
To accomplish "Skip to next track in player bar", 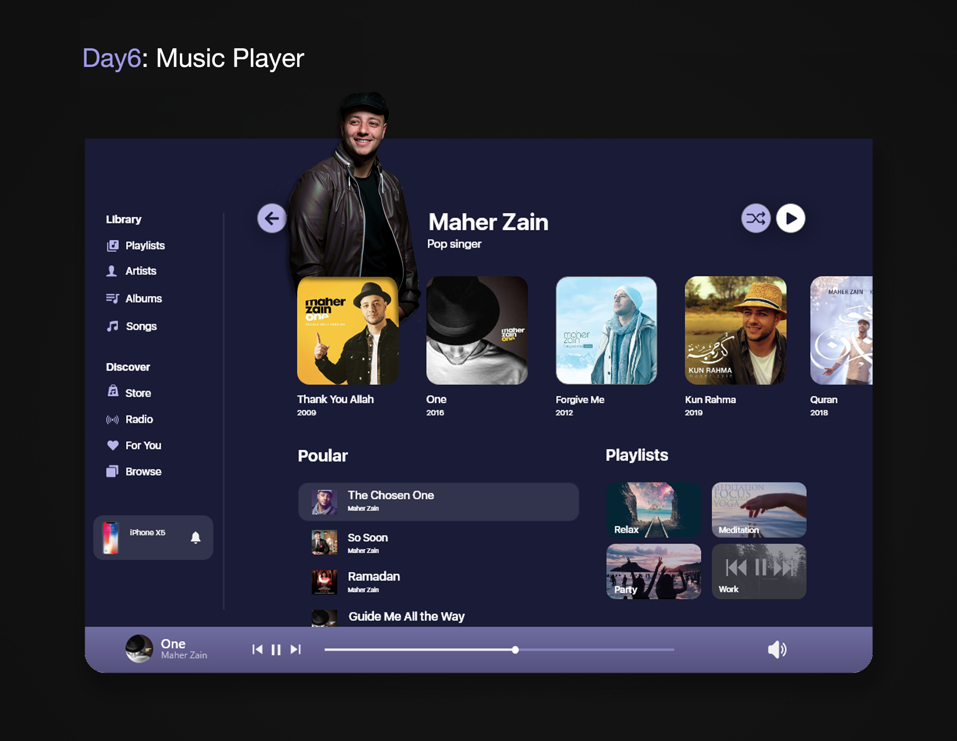I will [x=296, y=649].
